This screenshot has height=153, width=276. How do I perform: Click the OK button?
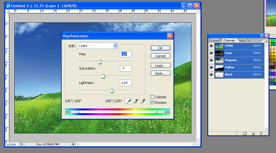pyautogui.click(x=160, y=48)
